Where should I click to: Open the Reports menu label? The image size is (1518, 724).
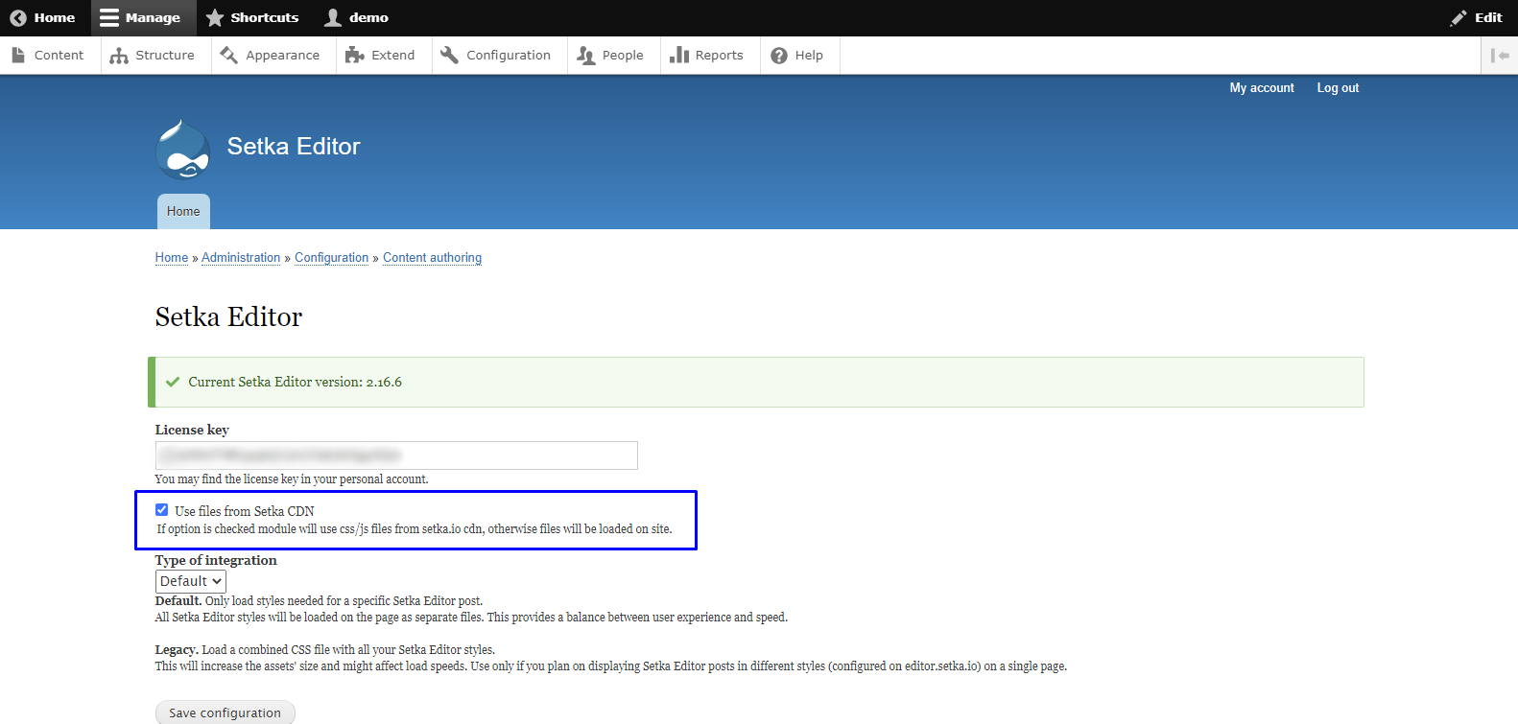720,56
